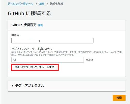The width and height of the screenshot is (130, 104).
Task: Click the GitHub に接続する heading
Action: pos(29,14)
